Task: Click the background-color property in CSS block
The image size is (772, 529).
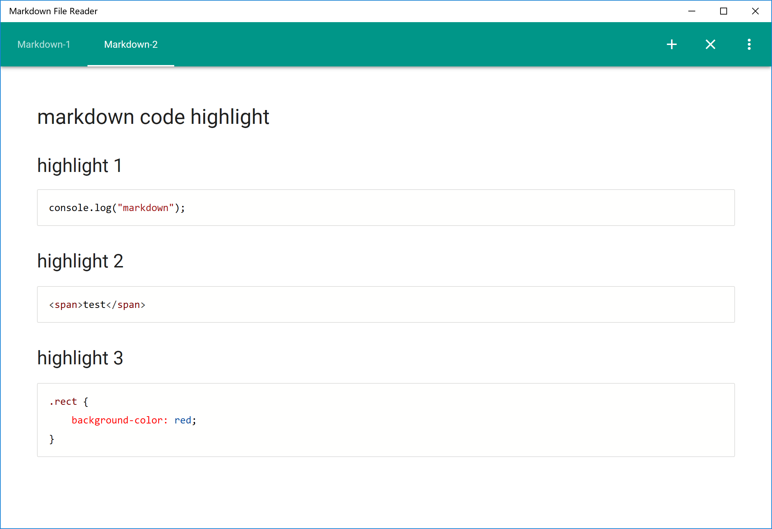Action: 117,420
